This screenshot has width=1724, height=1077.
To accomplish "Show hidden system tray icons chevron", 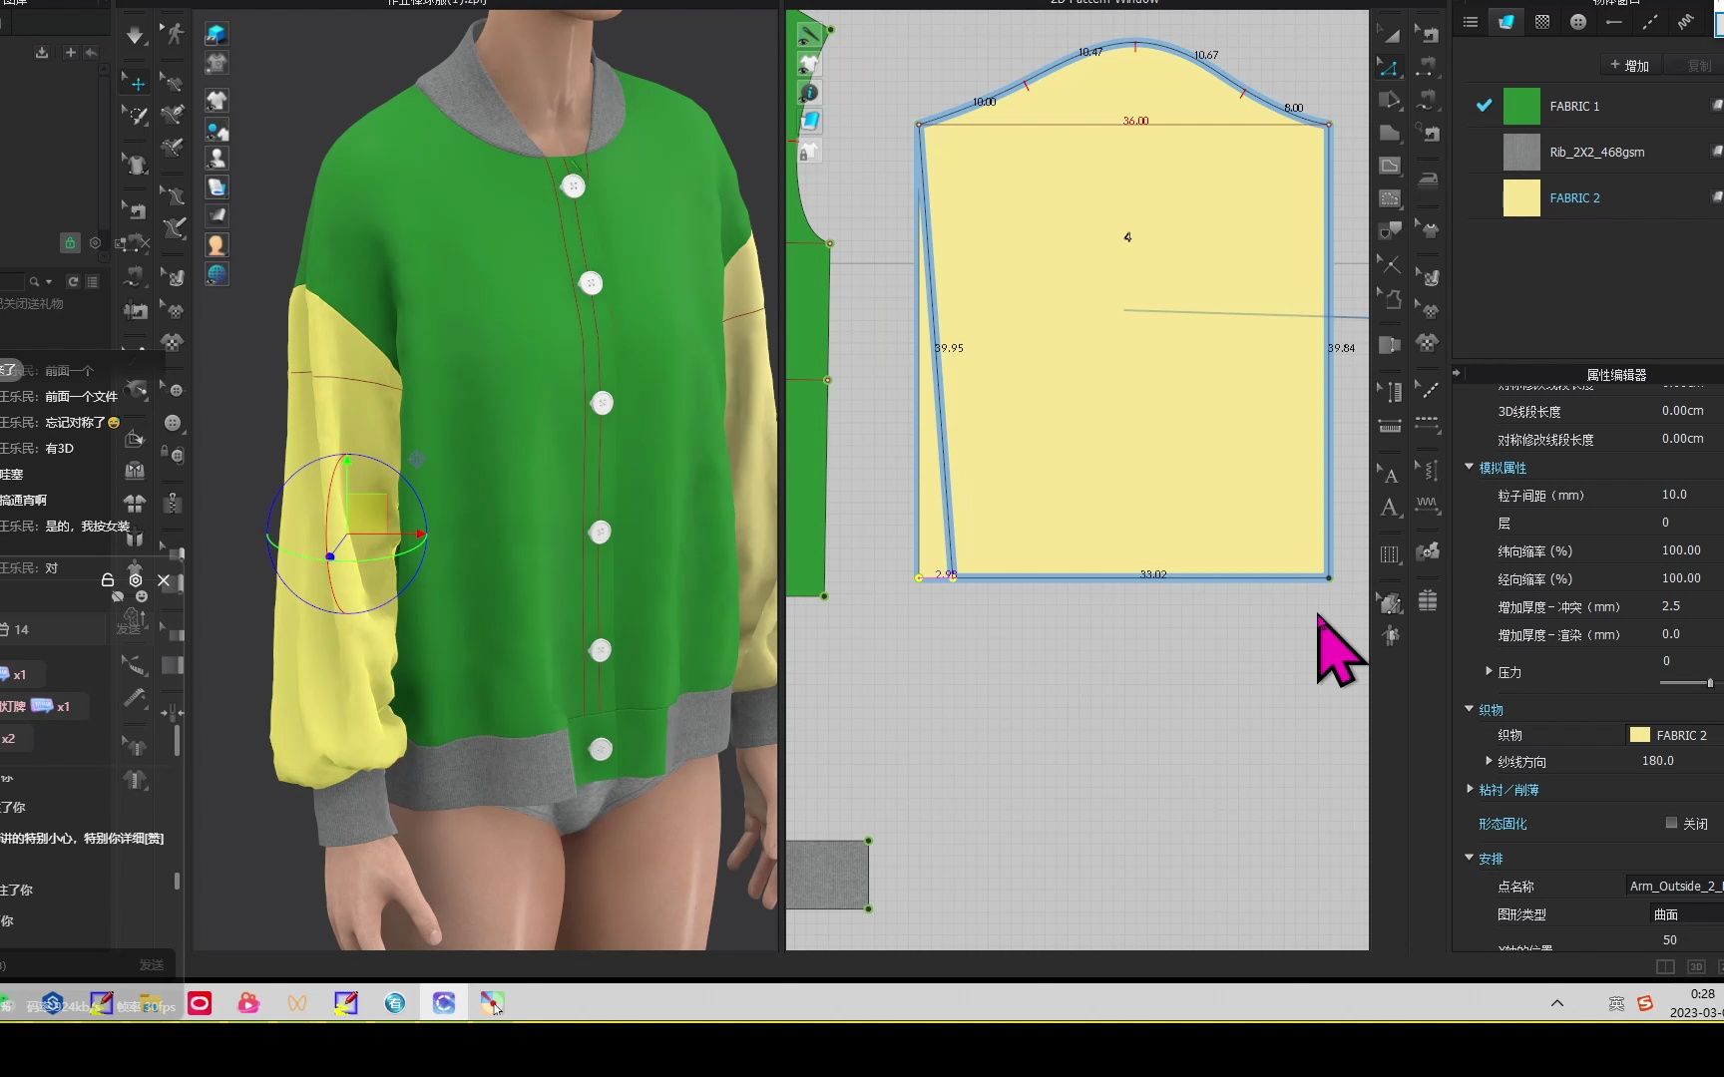I will tap(1556, 1003).
